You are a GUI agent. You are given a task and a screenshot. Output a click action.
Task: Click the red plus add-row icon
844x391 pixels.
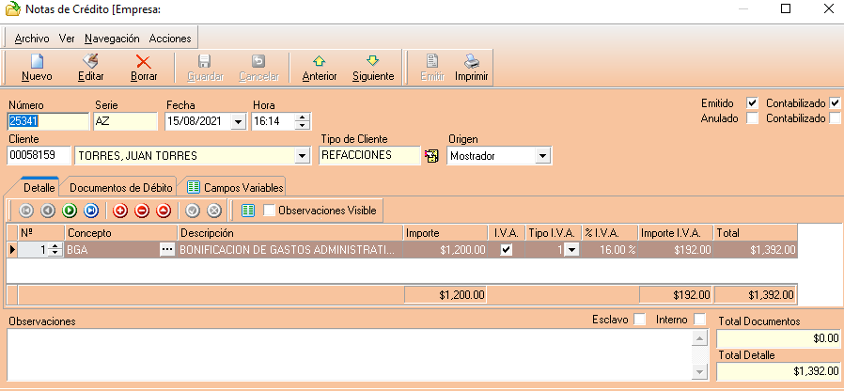click(x=119, y=211)
